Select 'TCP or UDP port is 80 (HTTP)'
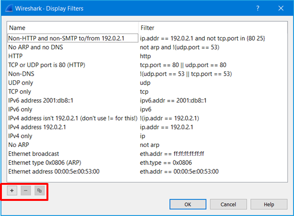This screenshot has width=294, height=216. [x=46, y=65]
